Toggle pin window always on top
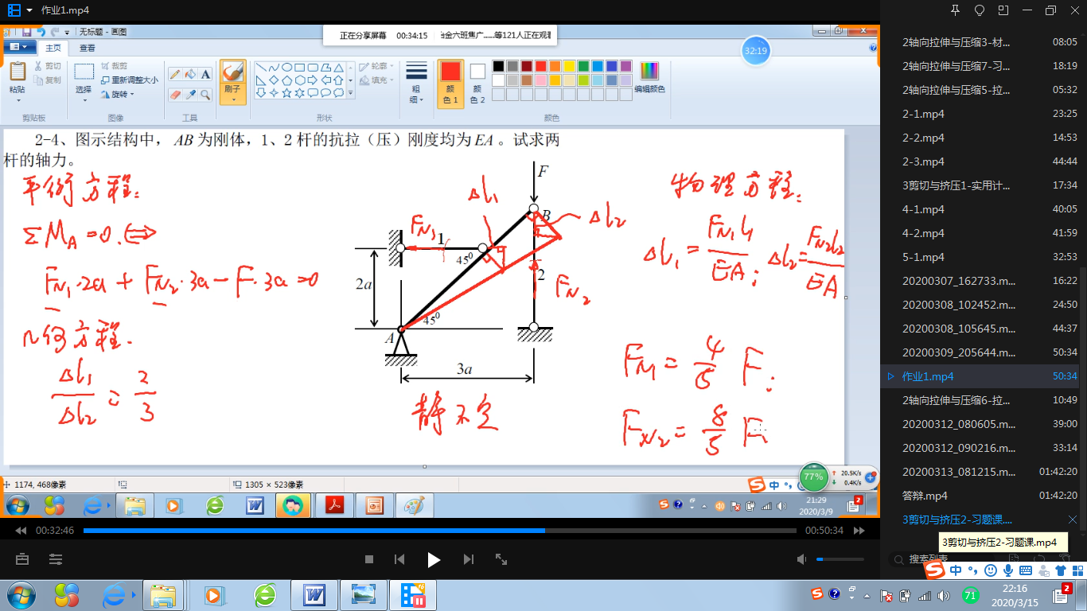 point(956,10)
